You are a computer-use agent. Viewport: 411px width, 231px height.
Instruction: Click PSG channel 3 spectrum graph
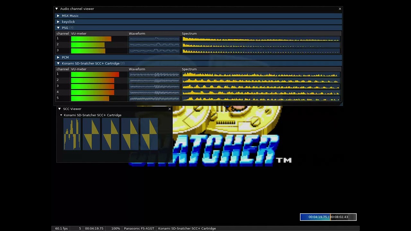pyautogui.click(x=261, y=51)
